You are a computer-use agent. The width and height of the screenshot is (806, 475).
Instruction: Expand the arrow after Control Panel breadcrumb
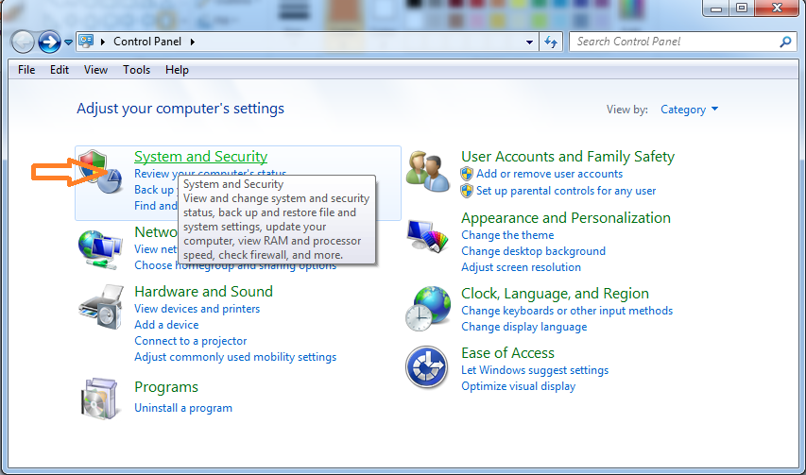click(193, 42)
